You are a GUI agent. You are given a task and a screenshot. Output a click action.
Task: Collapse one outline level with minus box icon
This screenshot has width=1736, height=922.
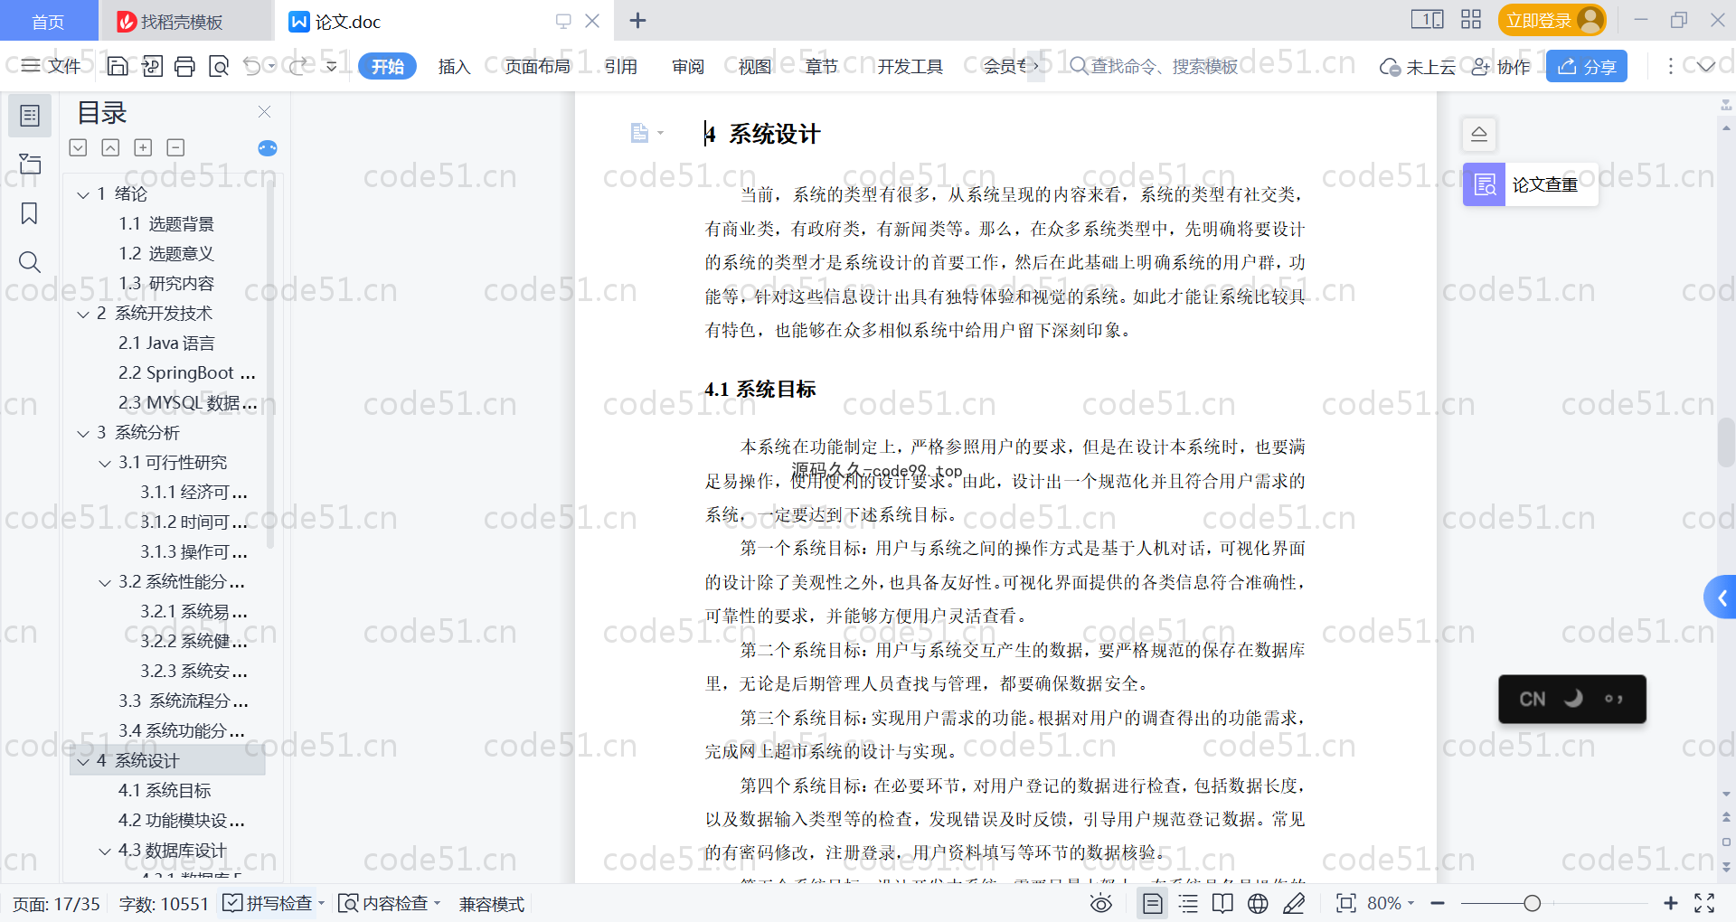(x=175, y=147)
